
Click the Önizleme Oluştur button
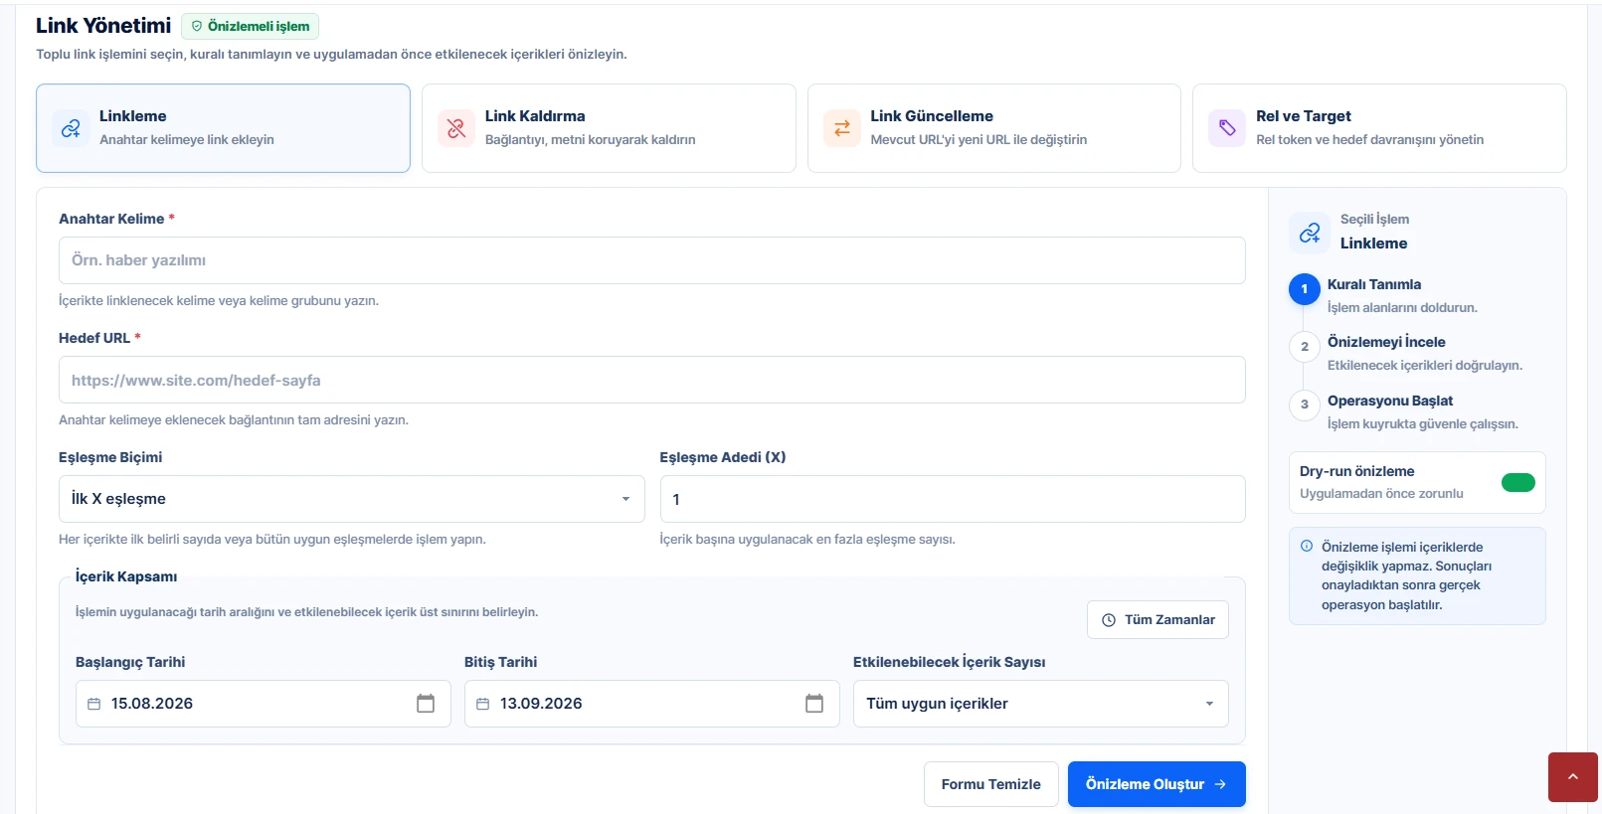pyautogui.click(x=1157, y=784)
